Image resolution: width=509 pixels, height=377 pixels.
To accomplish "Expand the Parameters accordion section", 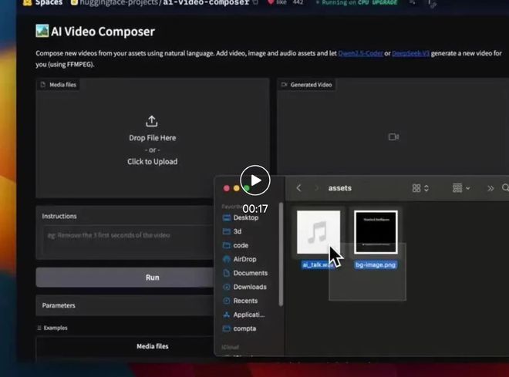I will (123, 305).
